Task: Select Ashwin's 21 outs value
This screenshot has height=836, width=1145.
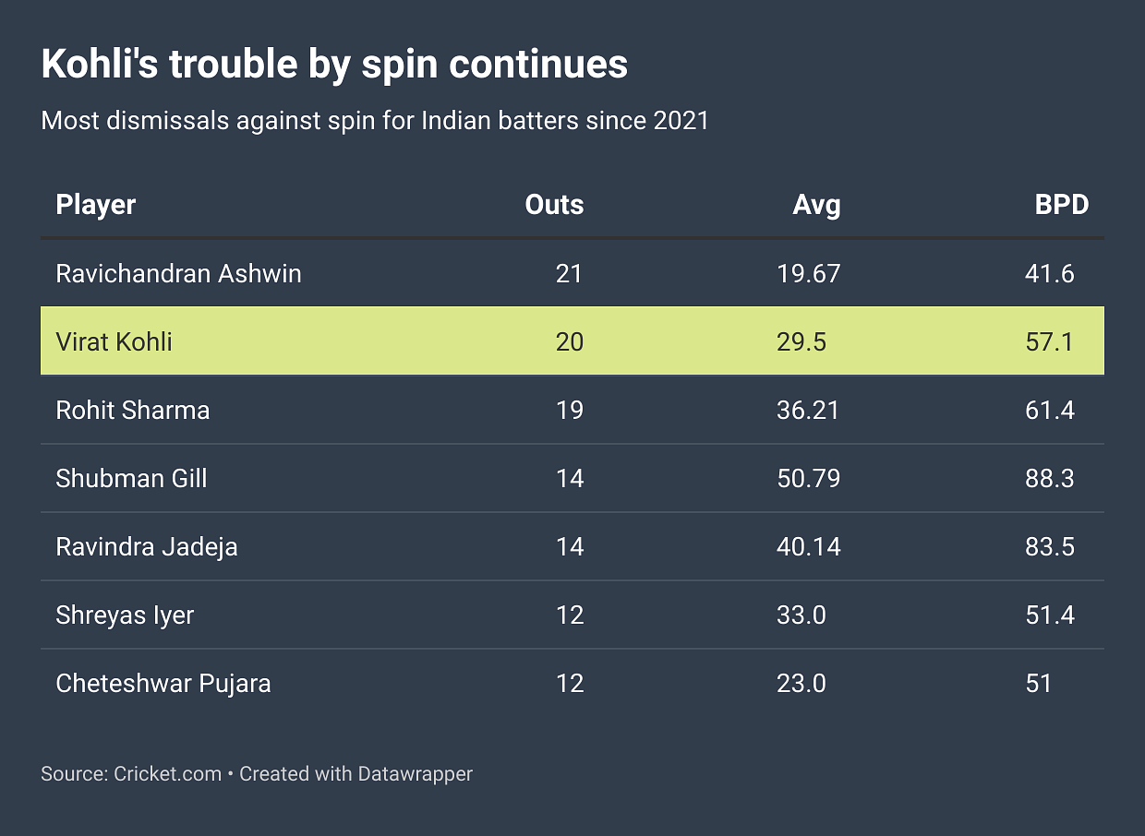Action: coord(570,273)
